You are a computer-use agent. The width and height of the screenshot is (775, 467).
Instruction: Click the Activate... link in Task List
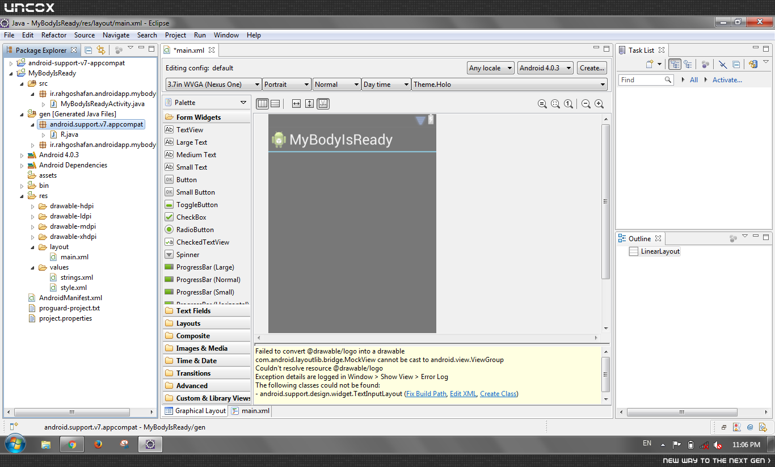click(x=727, y=80)
